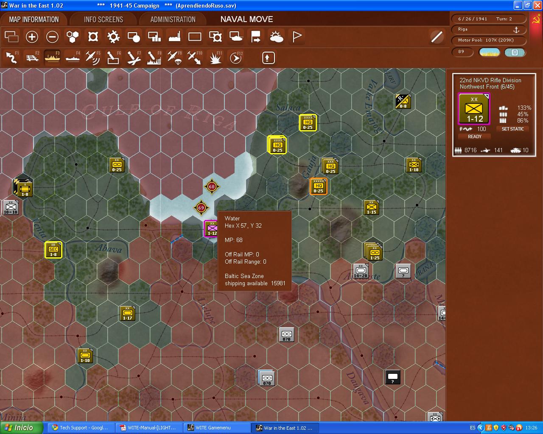
Task: Select the F9 air transport mode
Action: 174,57
